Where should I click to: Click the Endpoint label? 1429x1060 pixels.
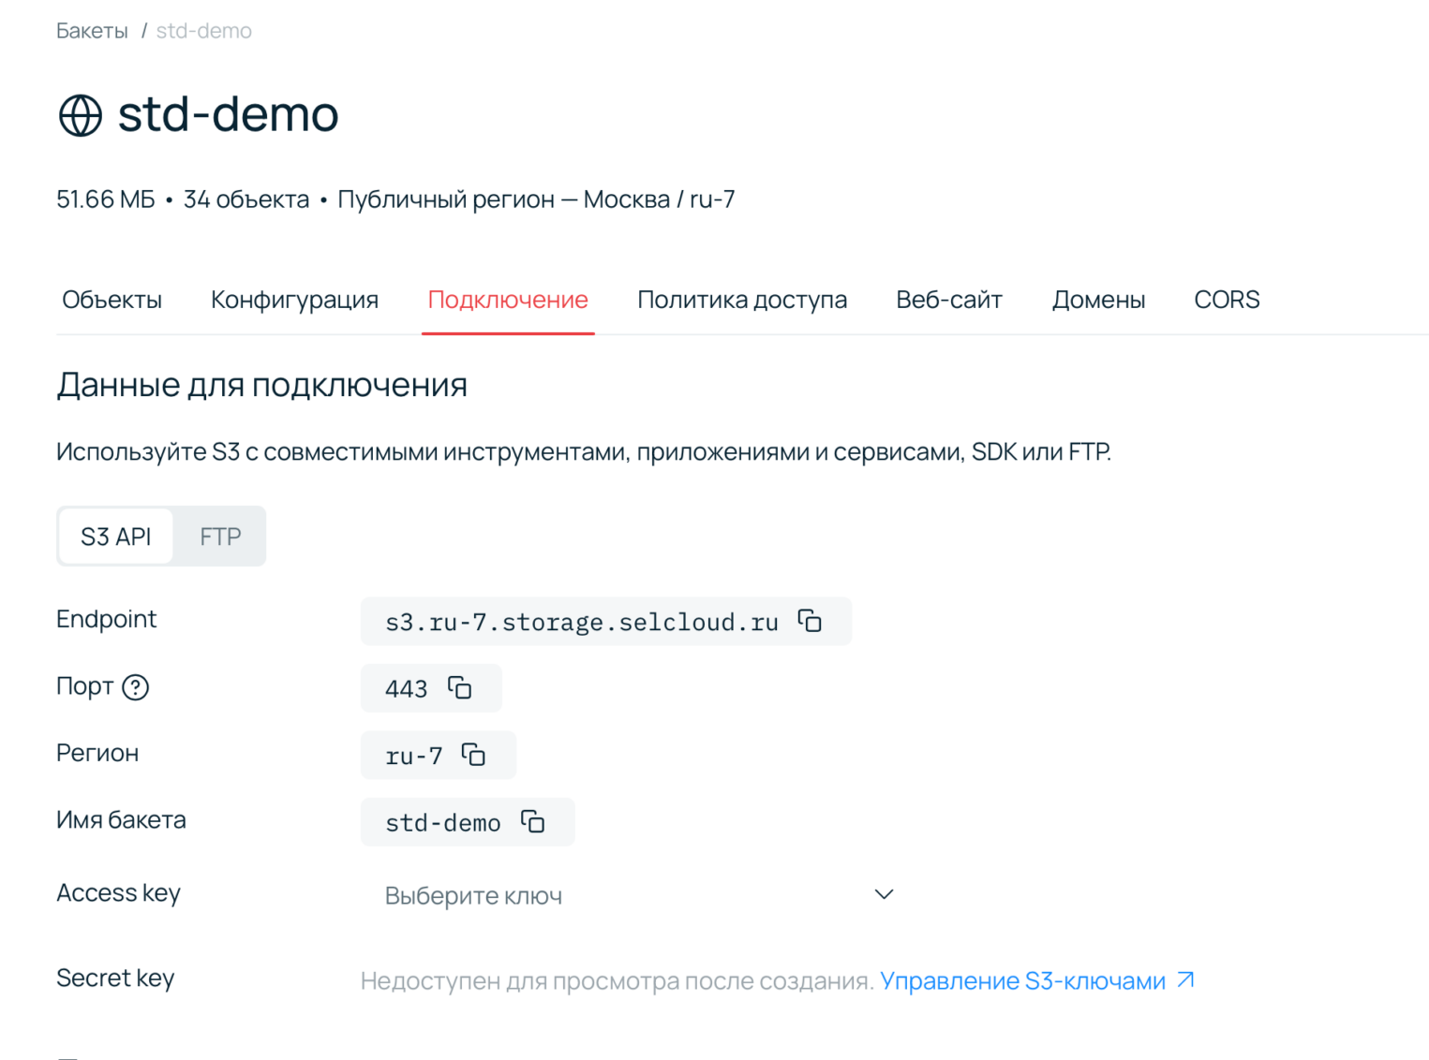tap(106, 619)
